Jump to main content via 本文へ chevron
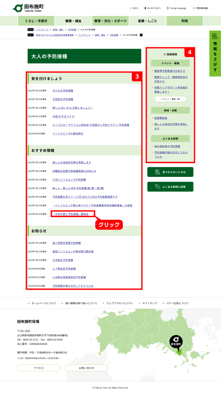 (x=130, y=8)
